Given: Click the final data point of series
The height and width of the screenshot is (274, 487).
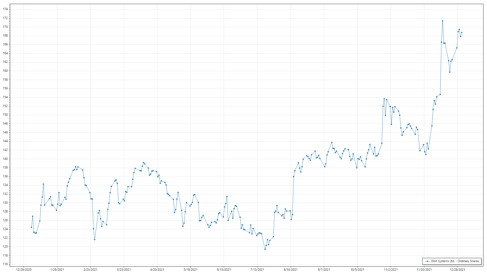Looking at the screenshot, I should click(x=462, y=32).
